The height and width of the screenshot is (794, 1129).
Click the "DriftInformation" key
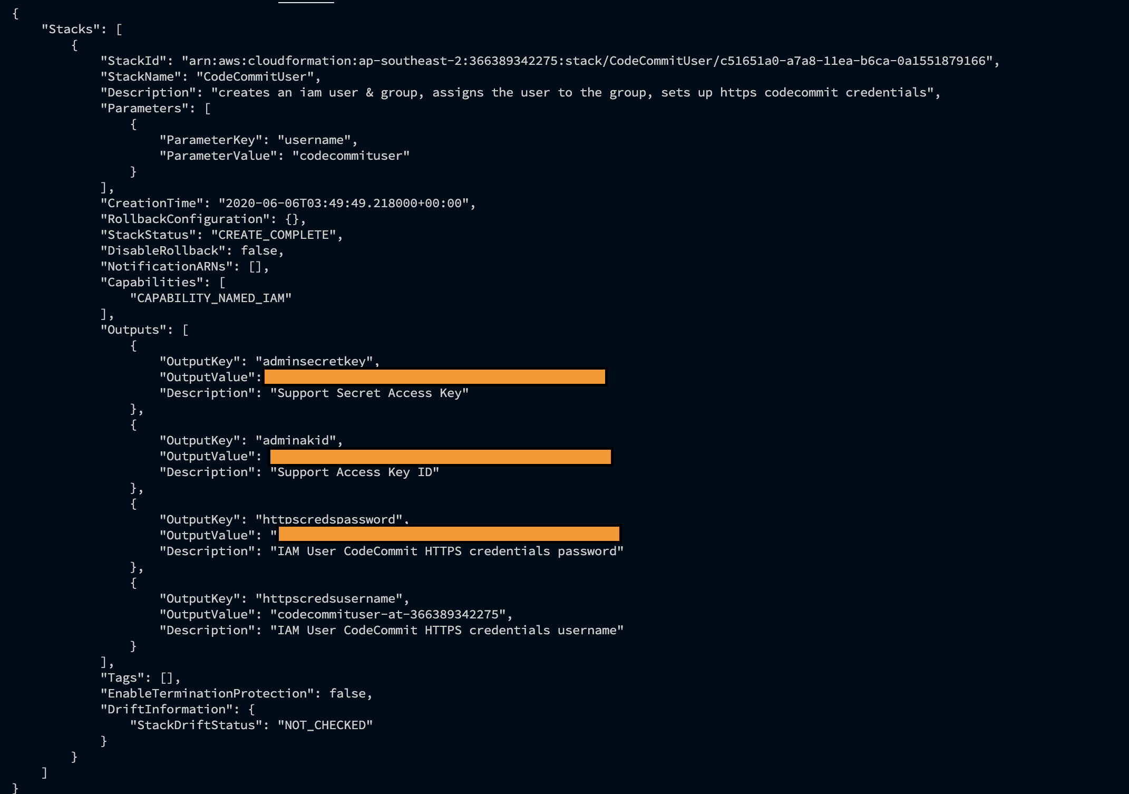[x=167, y=710]
